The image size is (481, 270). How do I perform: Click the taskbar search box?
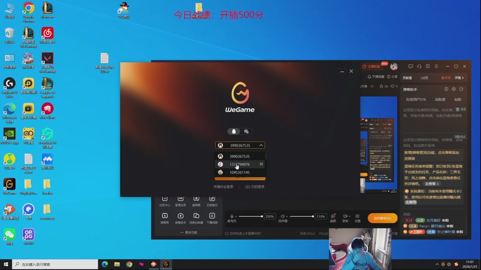pyautogui.click(x=55, y=264)
